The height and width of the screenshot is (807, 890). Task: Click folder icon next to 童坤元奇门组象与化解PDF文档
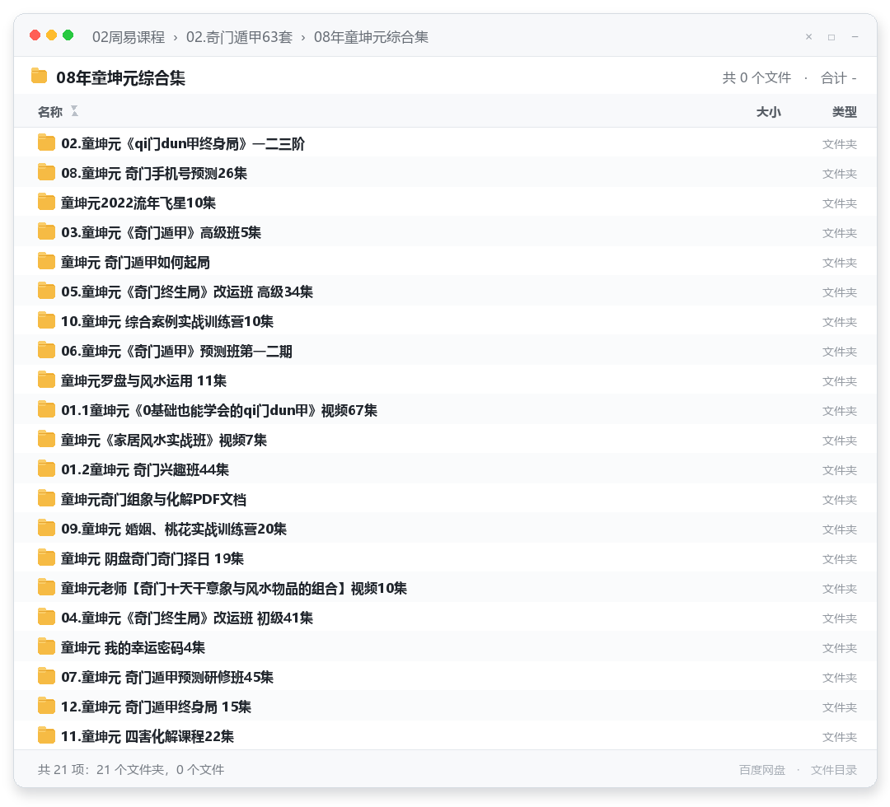coord(46,498)
